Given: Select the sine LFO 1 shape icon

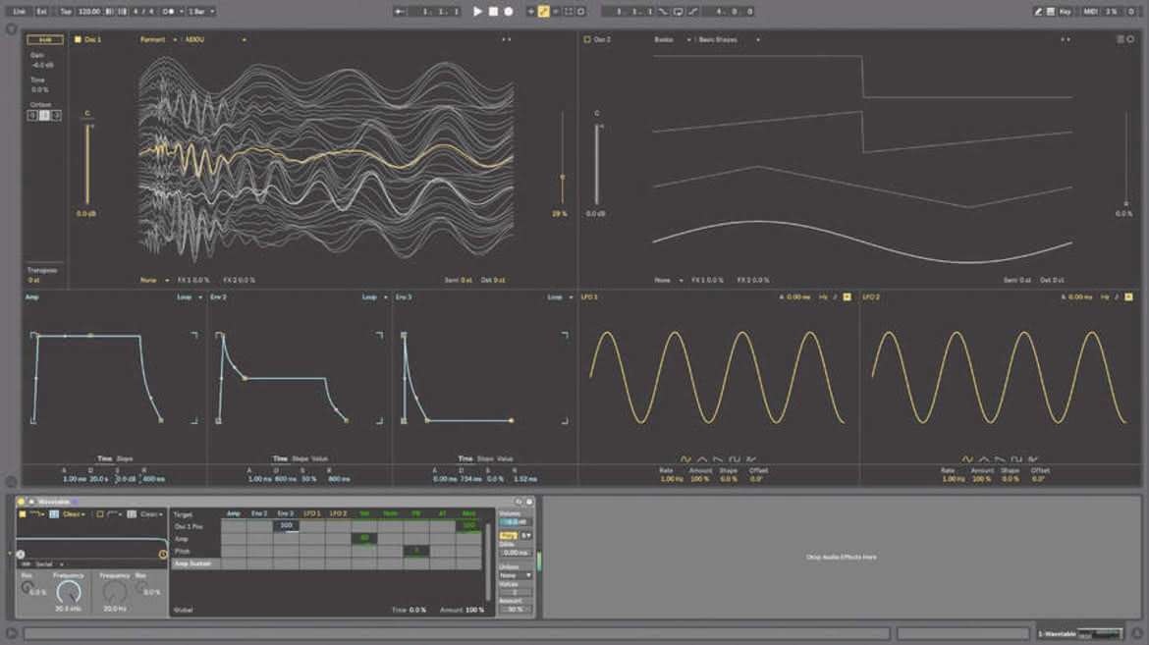Looking at the screenshot, I should (x=685, y=459).
